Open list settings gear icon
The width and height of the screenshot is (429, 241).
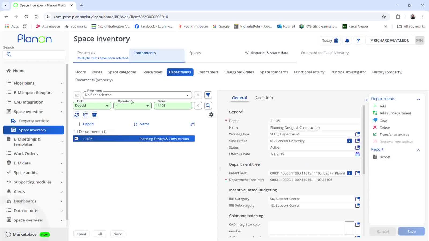[x=211, y=115]
